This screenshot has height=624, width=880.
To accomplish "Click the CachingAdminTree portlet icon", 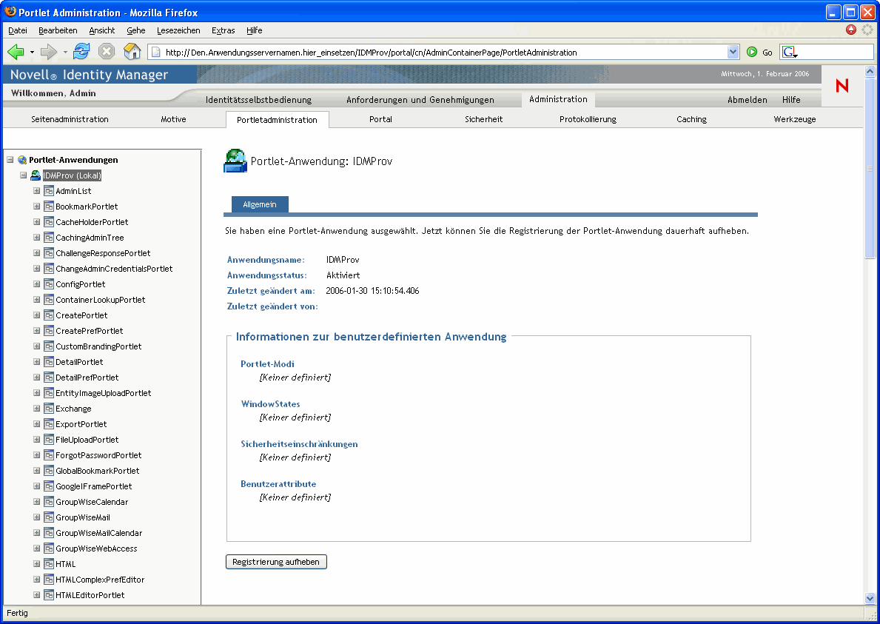I will (49, 238).
